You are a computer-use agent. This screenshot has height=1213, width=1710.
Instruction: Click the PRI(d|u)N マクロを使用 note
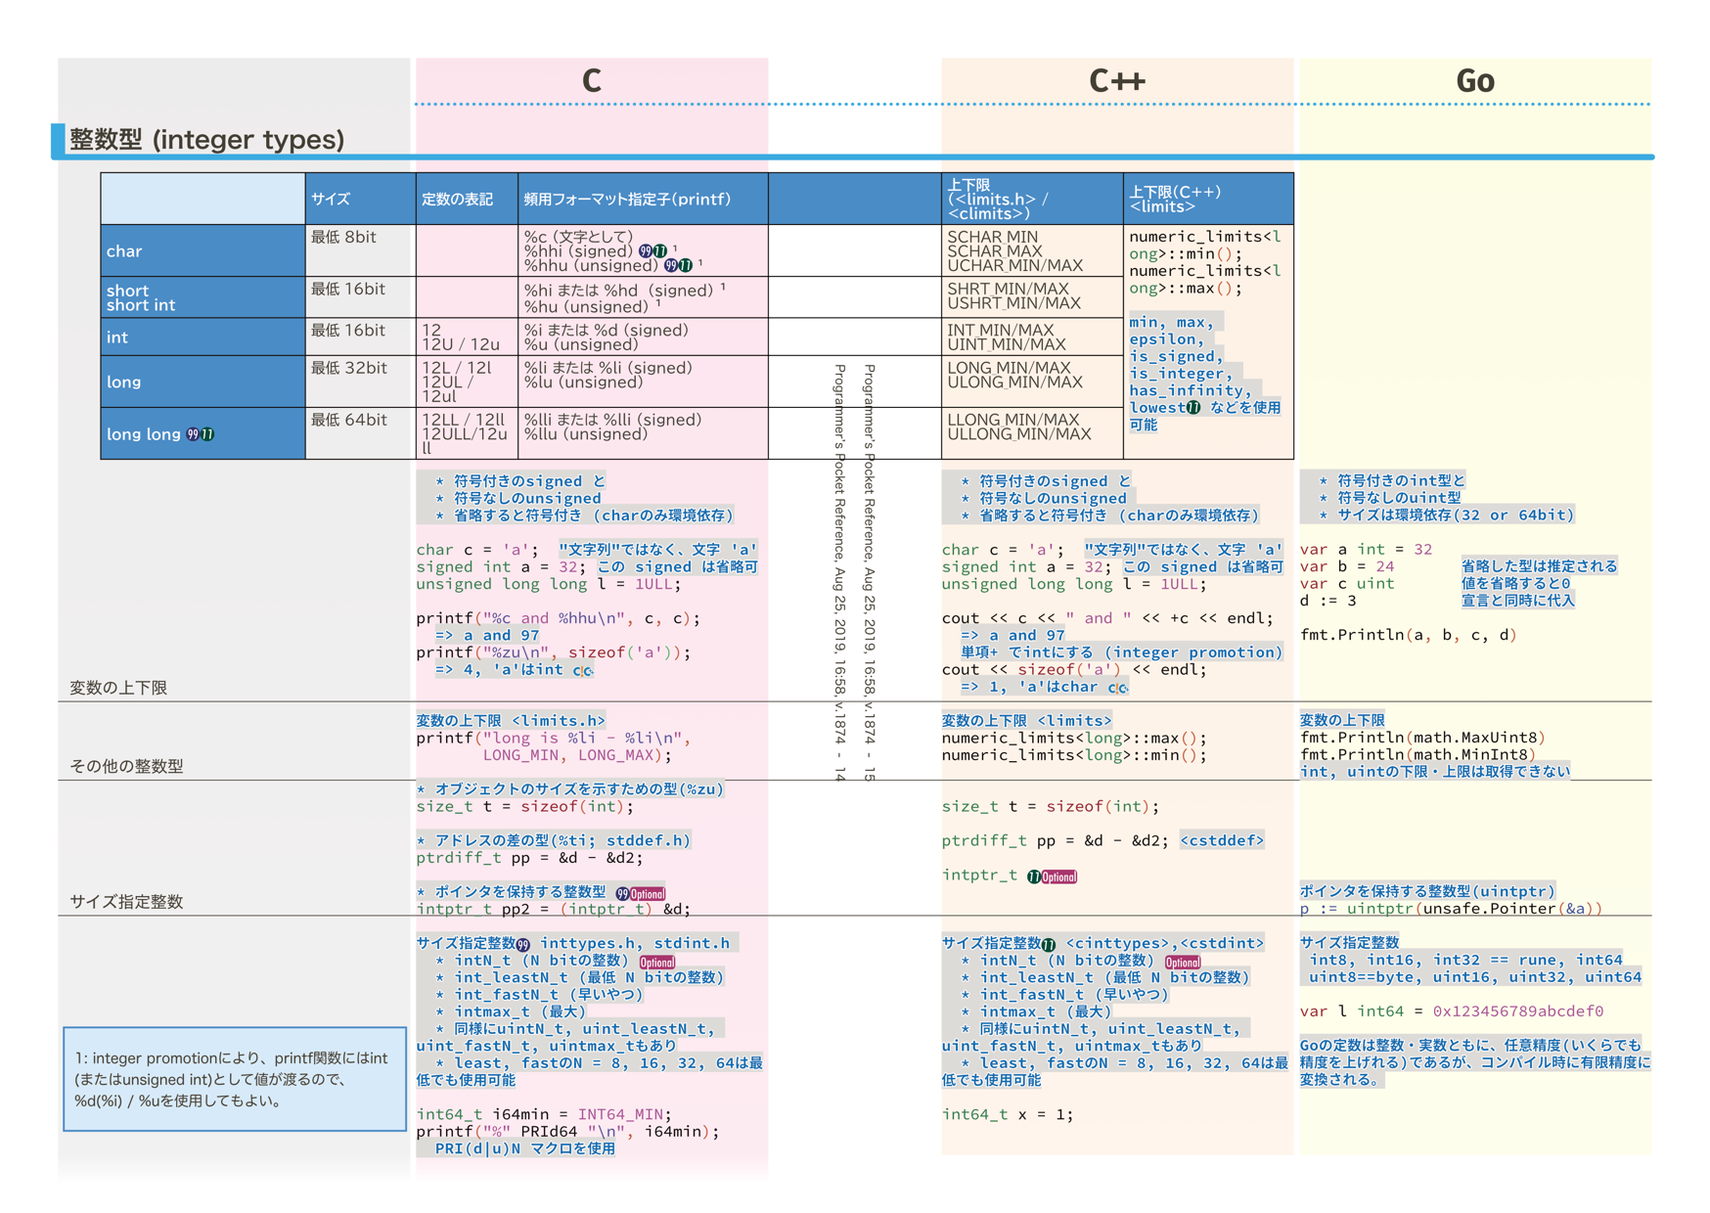(x=524, y=1148)
